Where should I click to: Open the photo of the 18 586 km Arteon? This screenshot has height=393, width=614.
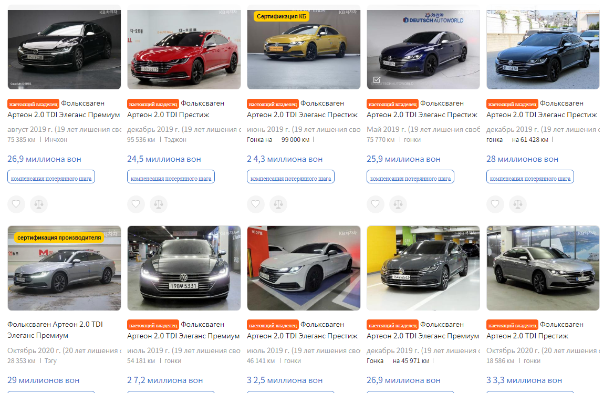click(x=543, y=268)
